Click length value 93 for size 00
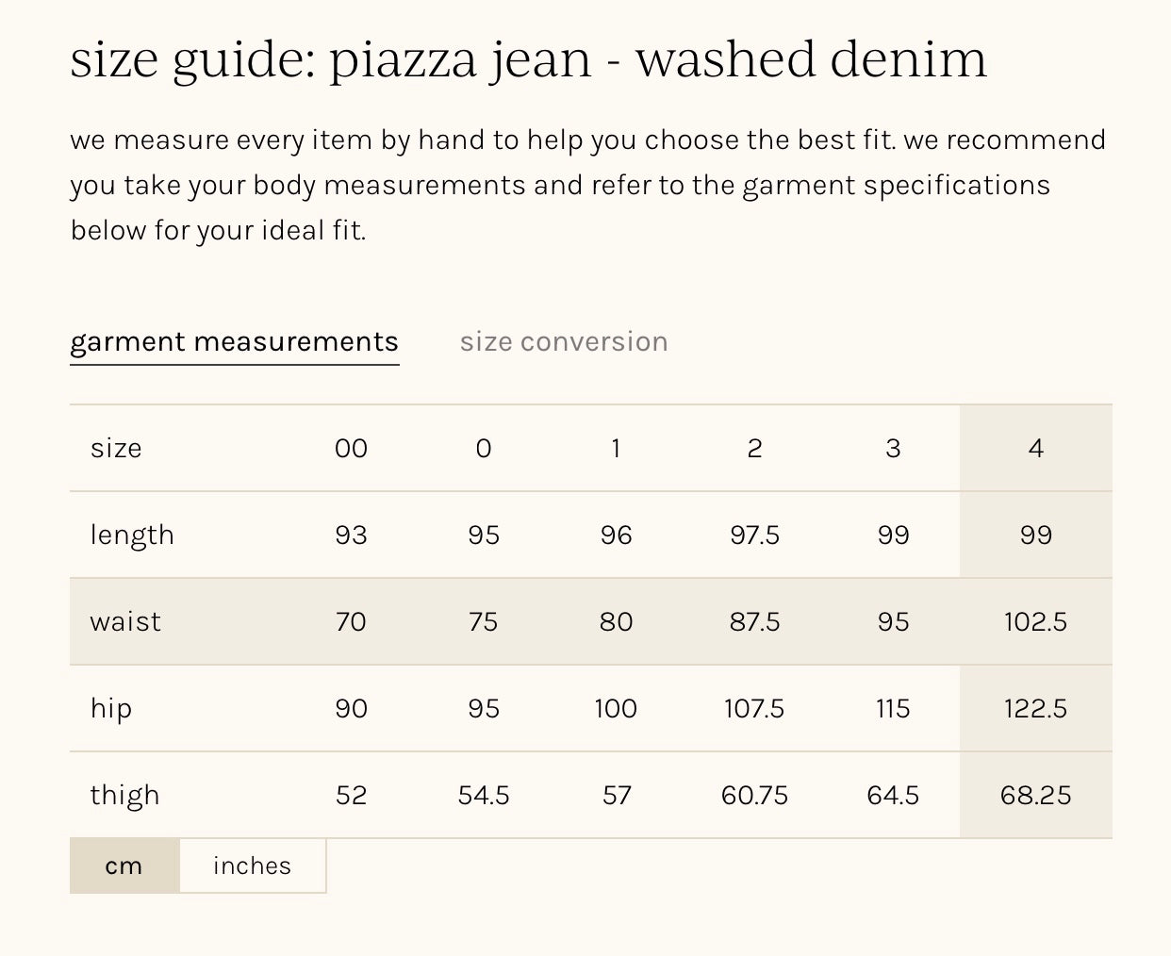Image resolution: width=1171 pixels, height=956 pixels. (x=351, y=535)
